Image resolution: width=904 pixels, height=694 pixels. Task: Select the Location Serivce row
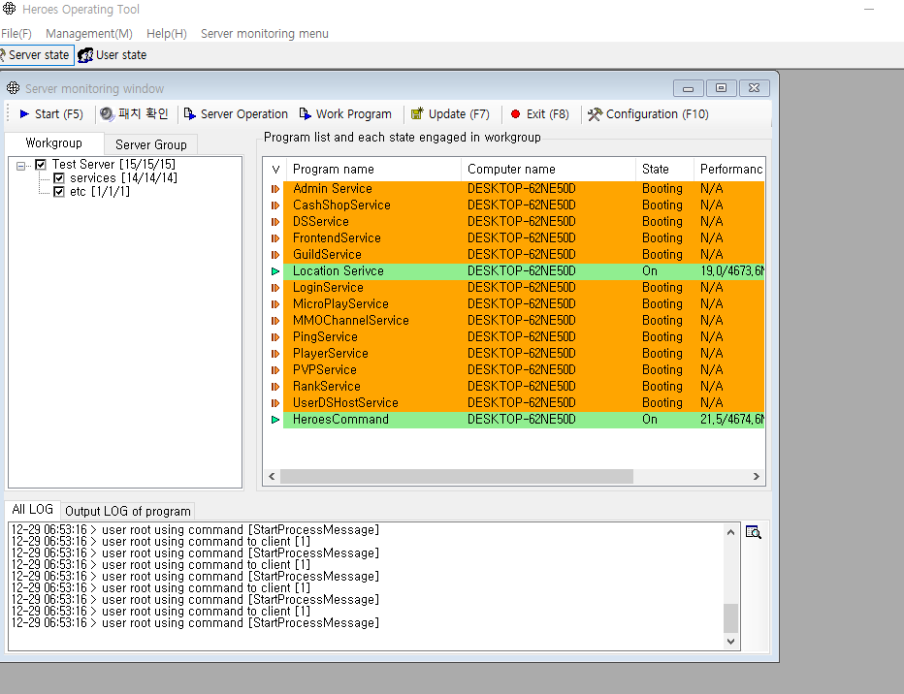point(339,271)
